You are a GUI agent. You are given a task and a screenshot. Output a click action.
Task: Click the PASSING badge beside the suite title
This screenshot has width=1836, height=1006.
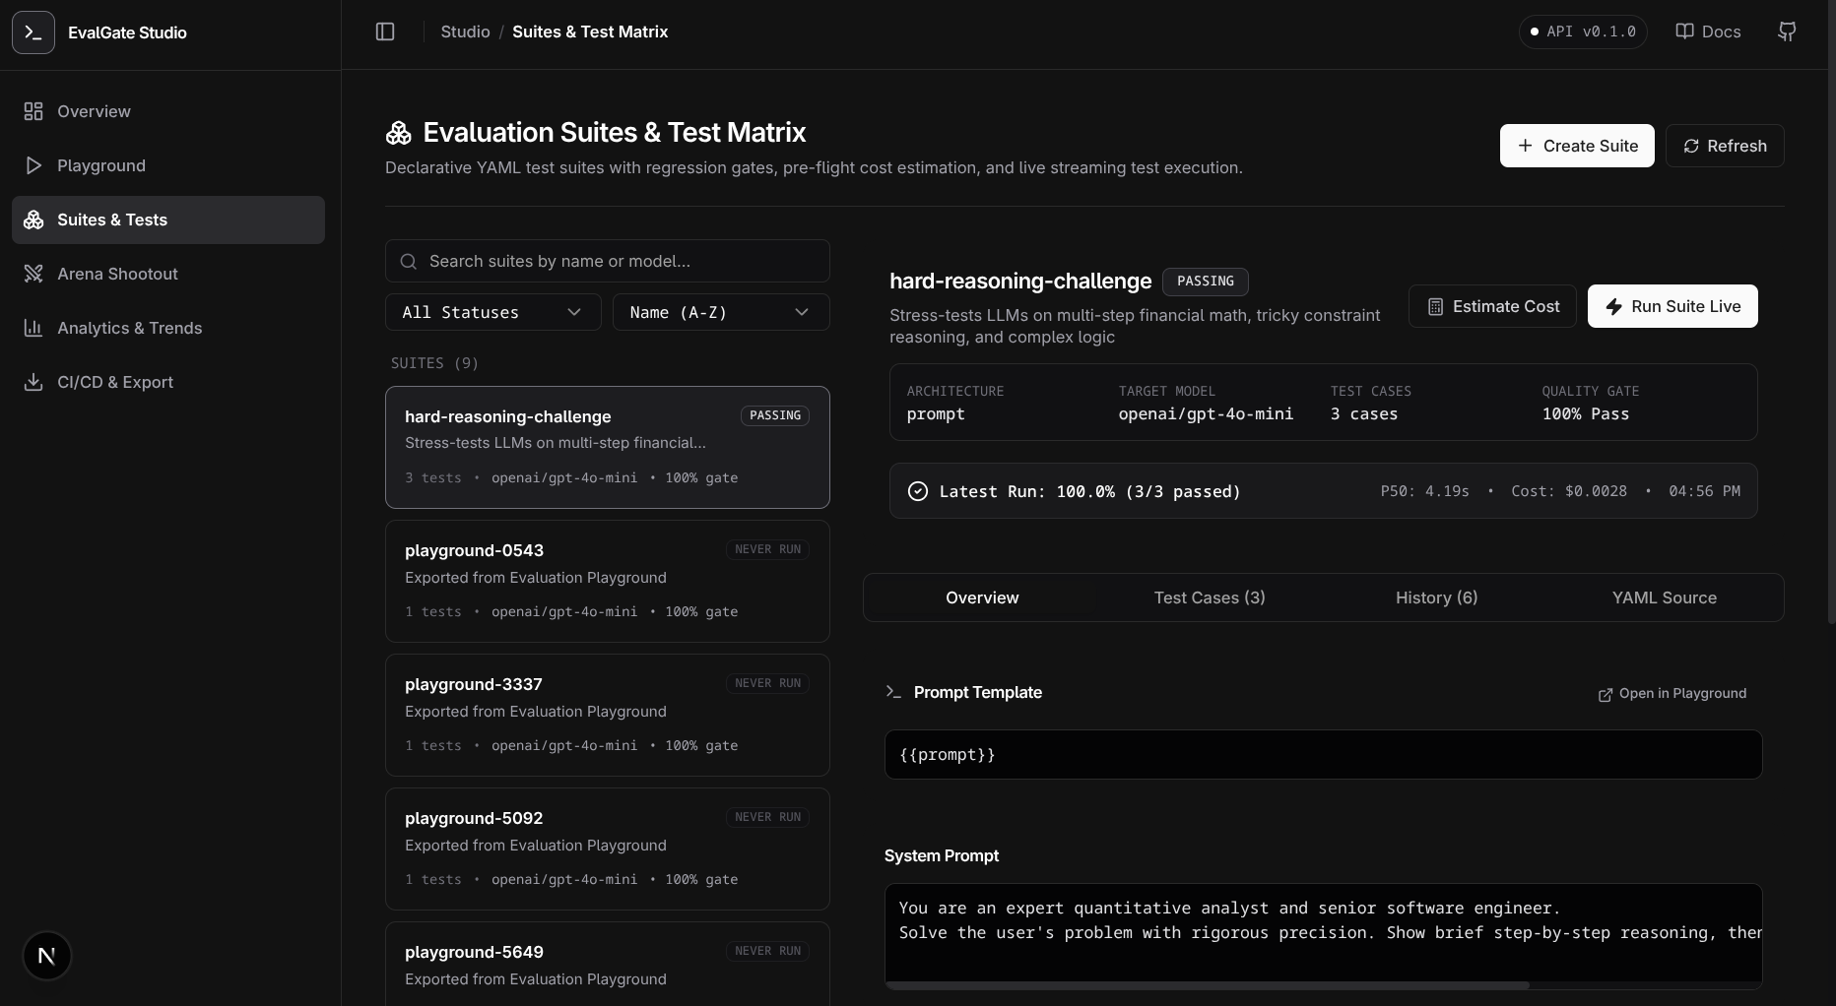1205,282
